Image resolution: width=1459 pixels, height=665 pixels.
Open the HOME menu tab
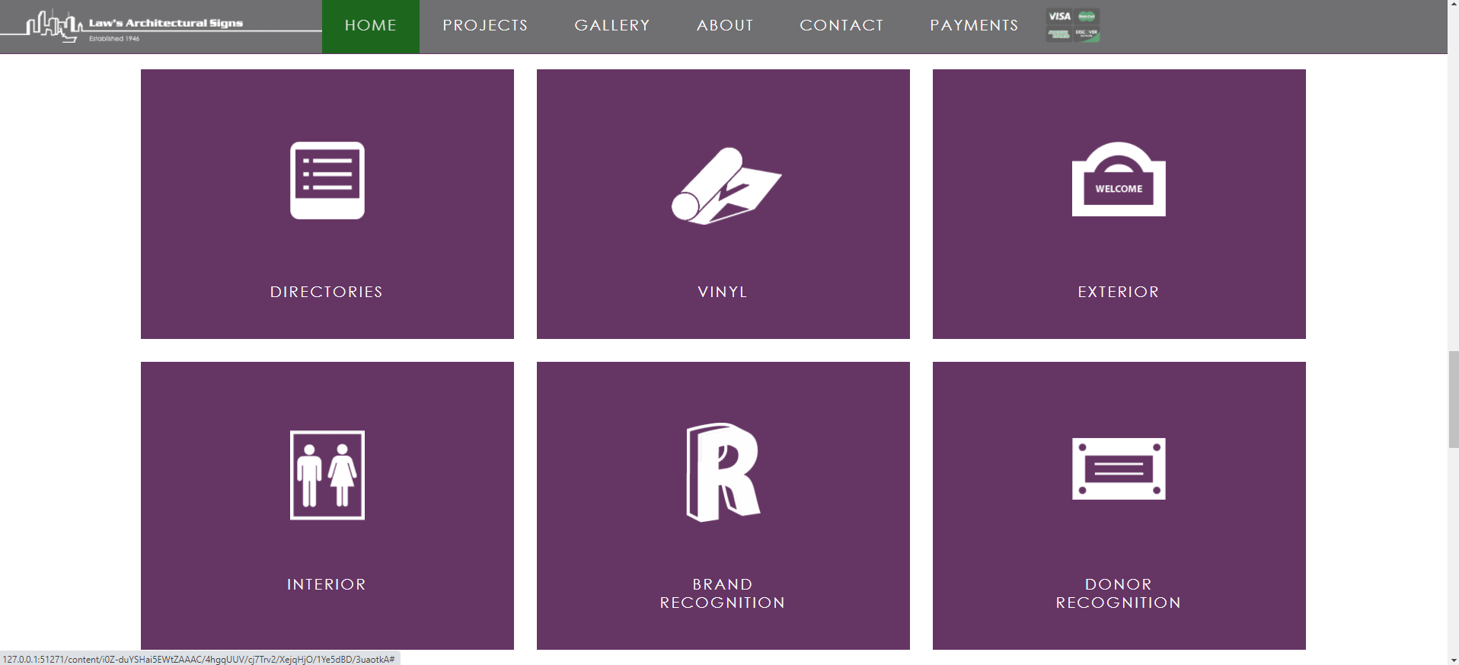pos(371,26)
